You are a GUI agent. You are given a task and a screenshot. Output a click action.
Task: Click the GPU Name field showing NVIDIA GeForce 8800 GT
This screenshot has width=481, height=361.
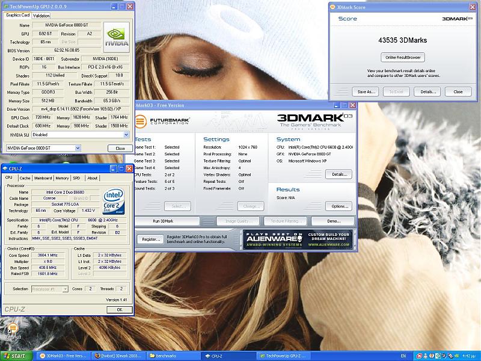67,25
